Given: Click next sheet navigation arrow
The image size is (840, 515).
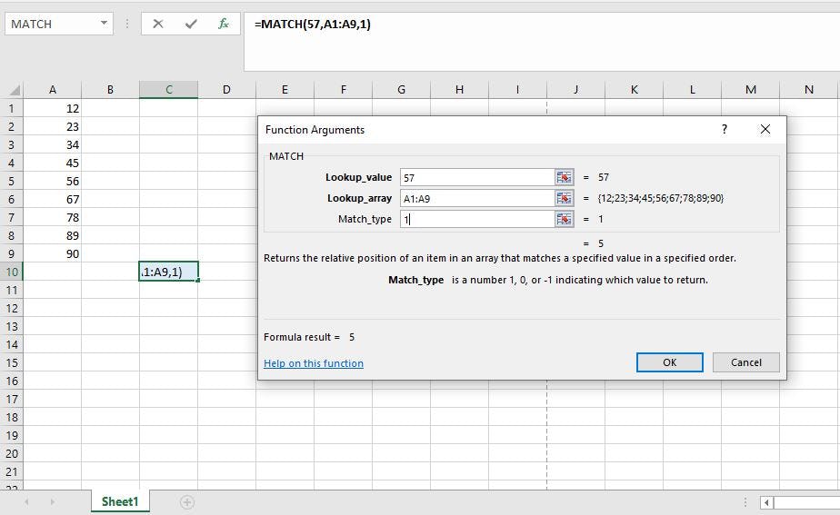Looking at the screenshot, I should [x=52, y=502].
